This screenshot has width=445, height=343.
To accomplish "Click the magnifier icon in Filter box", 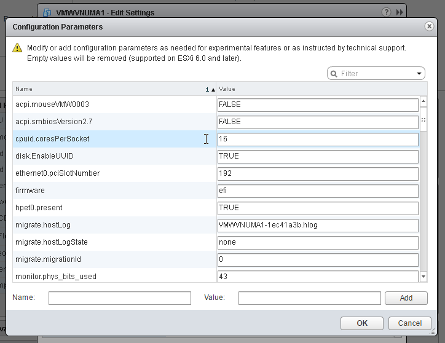I will (334, 74).
